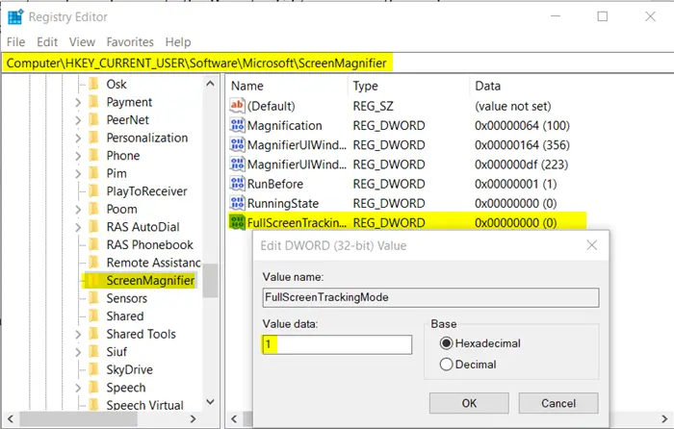Close the Edit DWORD dialog with X
This screenshot has height=429, width=674.
point(592,245)
